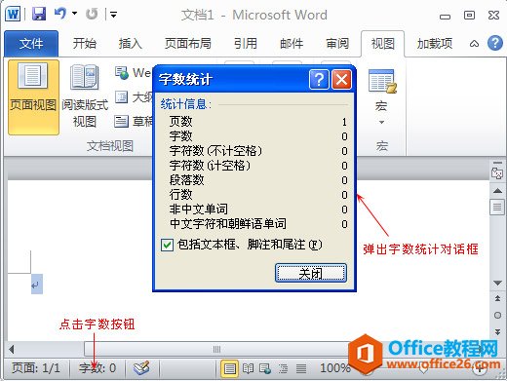Close the 字数统计 dialog with red X

coord(341,79)
